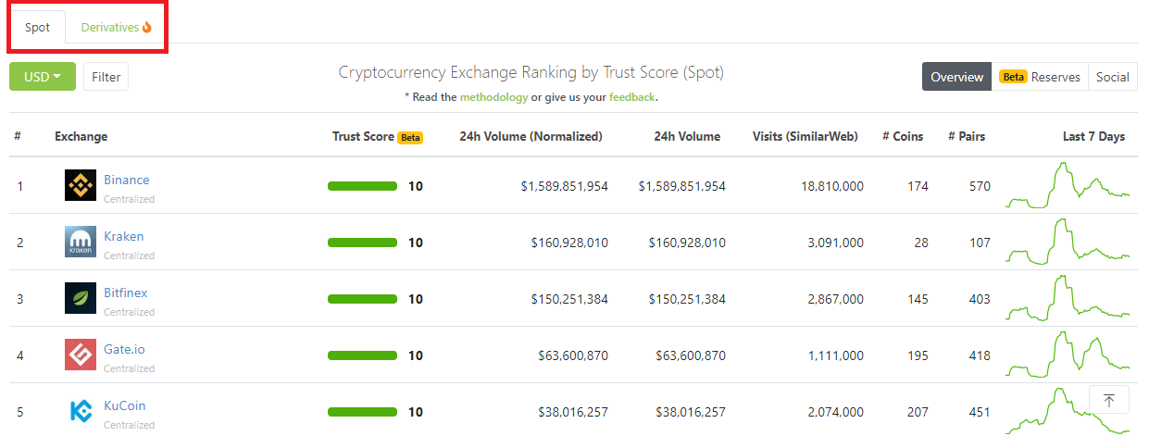Click the Gate.io logo icon
Screen dimensions: 1149x436
(x=81, y=355)
